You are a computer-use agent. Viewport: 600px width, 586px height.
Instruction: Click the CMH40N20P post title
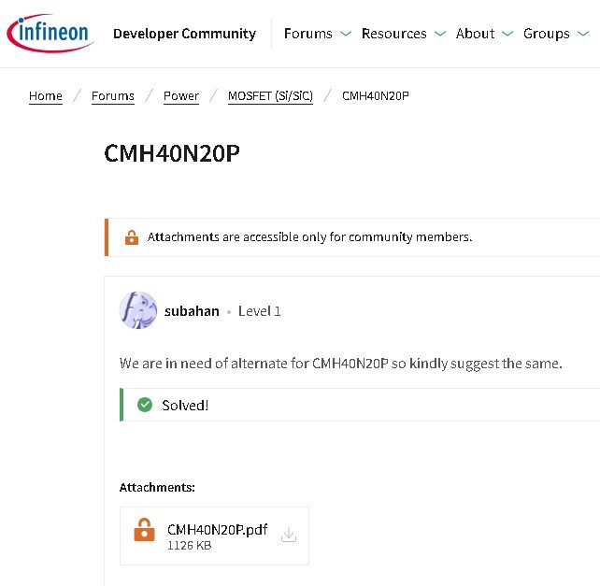coord(172,153)
